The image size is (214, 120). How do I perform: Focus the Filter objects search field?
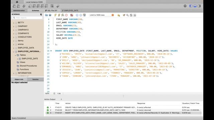click(27, 18)
